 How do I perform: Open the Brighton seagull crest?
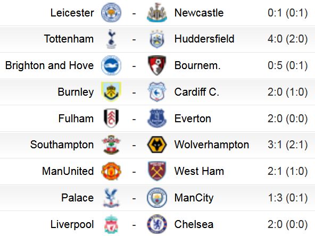[111, 65]
